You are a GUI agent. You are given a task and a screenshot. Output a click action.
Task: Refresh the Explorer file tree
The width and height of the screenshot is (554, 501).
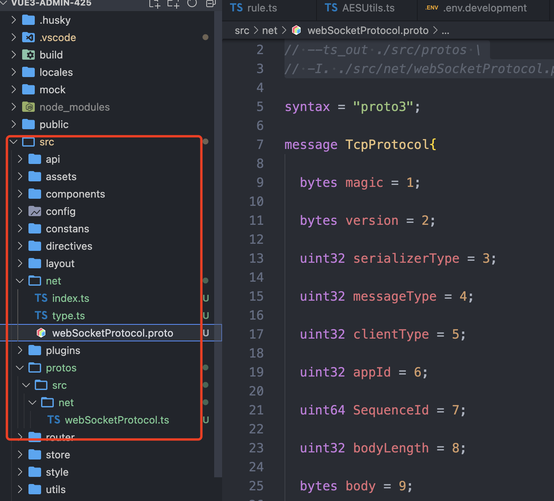tap(192, 4)
